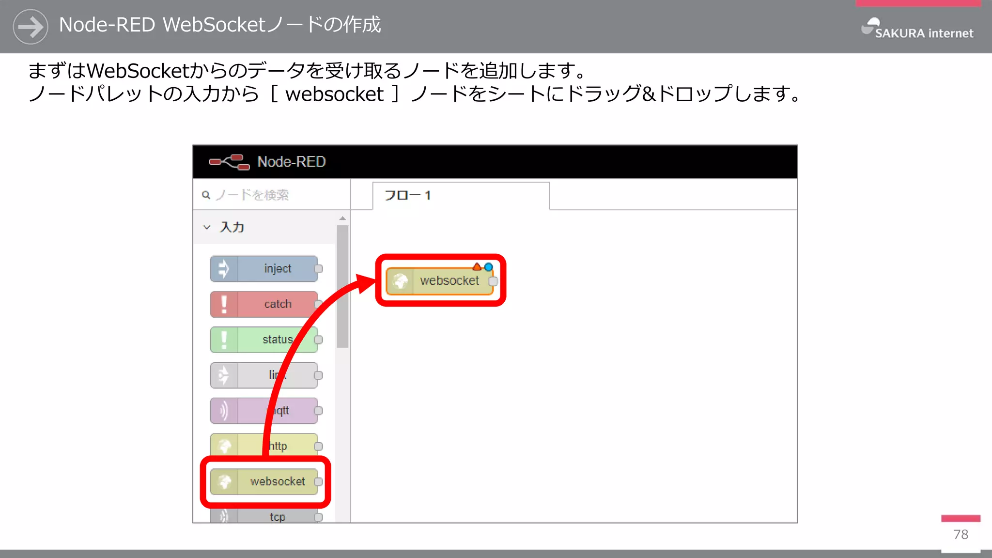Click the palette scrollbar thumb

coord(342,287)
